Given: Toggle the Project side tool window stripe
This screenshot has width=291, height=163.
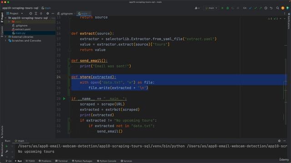Looking at the screenshot, I should tap(2, 17).
